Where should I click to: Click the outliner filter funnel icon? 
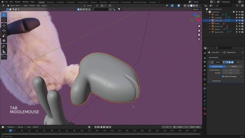pyautogui.click(x=237, y=6)
